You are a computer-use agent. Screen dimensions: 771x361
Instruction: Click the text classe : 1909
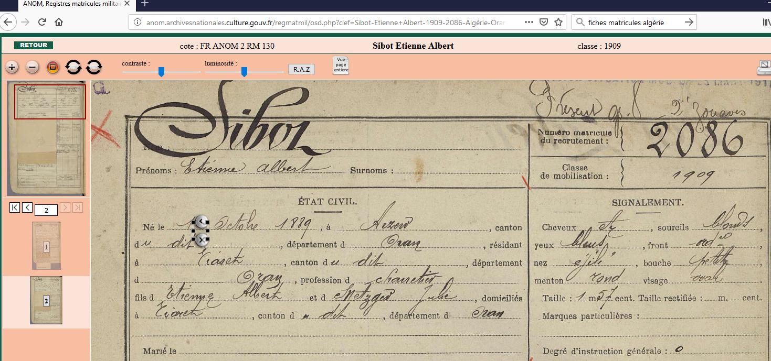(599, 46)
